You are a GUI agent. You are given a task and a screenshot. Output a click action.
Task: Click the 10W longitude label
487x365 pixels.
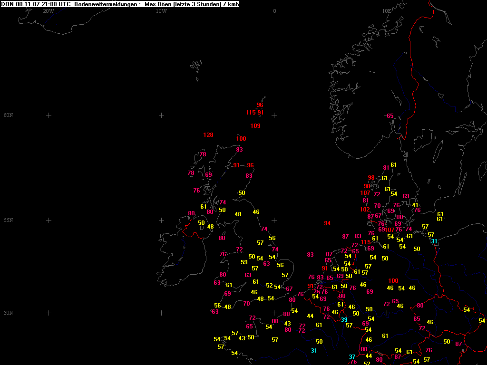(161, 11)
